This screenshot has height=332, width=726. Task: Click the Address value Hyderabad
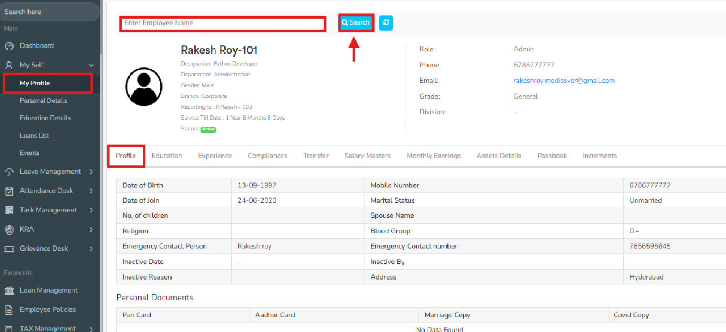tap(646, 277)
